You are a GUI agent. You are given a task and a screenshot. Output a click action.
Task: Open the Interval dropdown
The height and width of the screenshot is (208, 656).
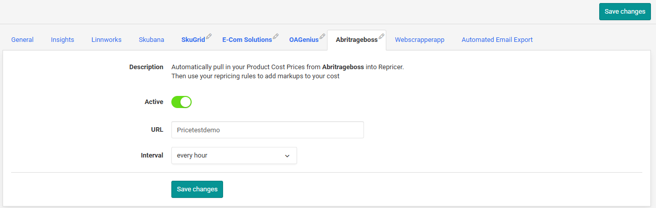pyautogui.click(x=234, y=155)
